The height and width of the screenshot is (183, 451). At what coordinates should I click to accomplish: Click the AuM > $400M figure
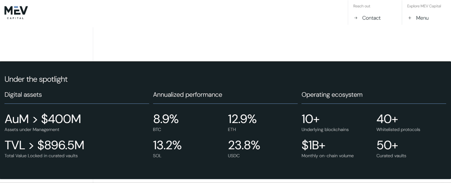(43, 119)
